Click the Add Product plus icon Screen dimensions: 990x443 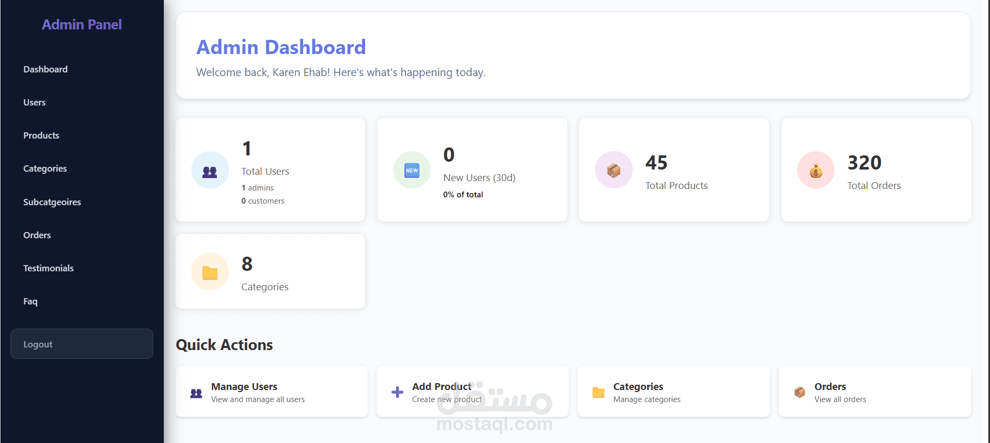click(x=398, y=392)
